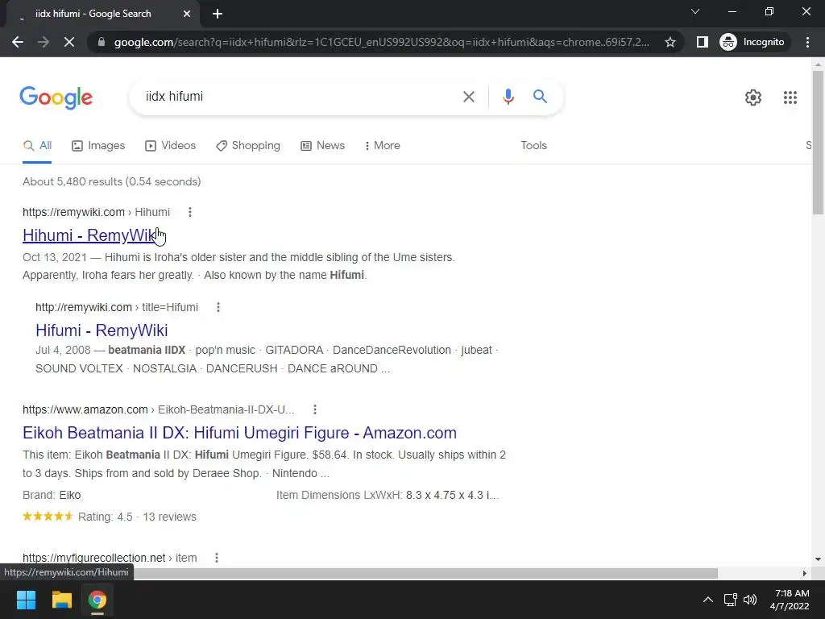
Task: Bookmark this page with the star icon
Action: (670, 42)
